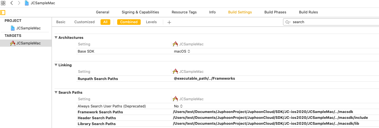Switch filter to Basic settings
The height and width of the screenshot is (128, 379).
point(61,22)
